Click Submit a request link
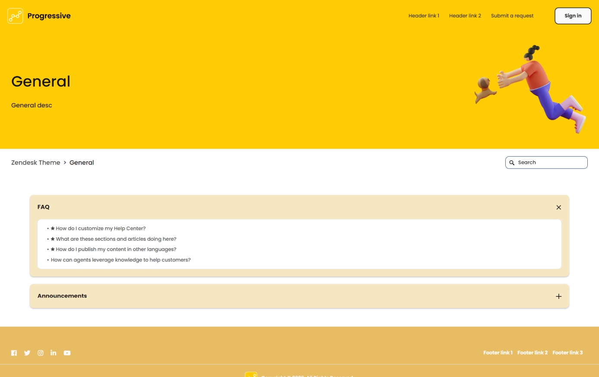This screenshot has width=599, height=377. point(512,16)
